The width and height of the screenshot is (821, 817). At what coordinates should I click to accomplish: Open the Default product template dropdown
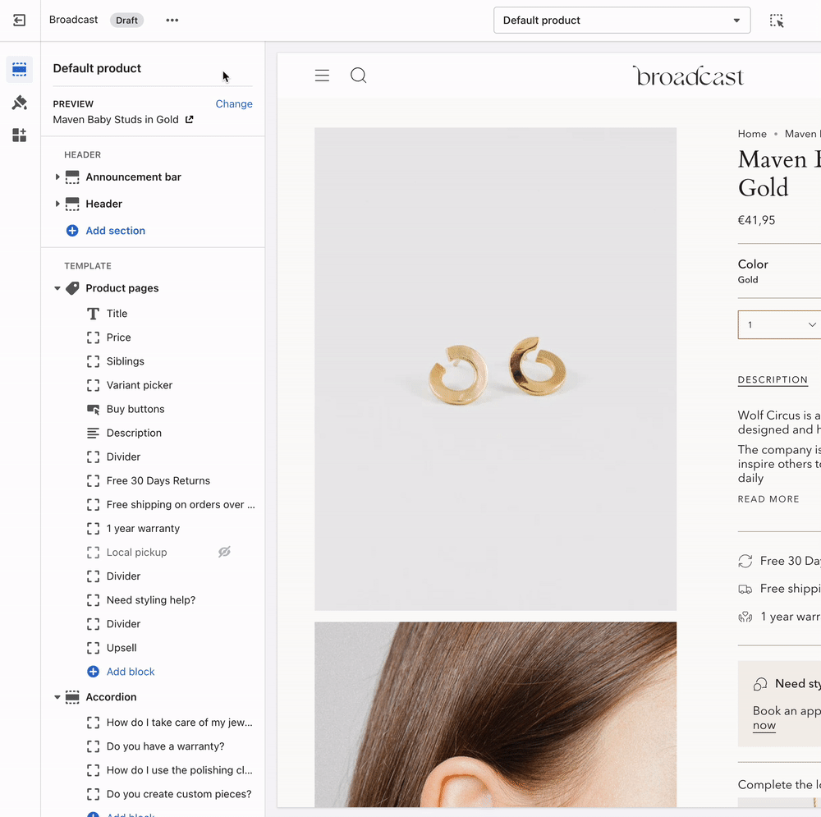coord(621,21)
